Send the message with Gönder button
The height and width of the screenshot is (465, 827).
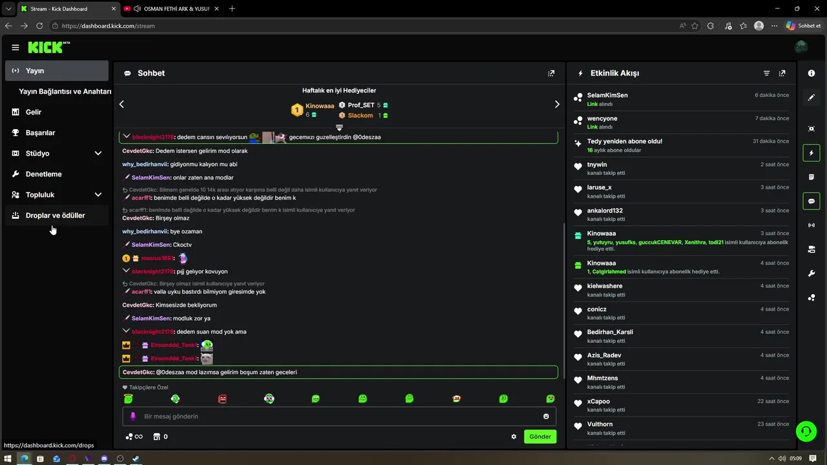540,437
